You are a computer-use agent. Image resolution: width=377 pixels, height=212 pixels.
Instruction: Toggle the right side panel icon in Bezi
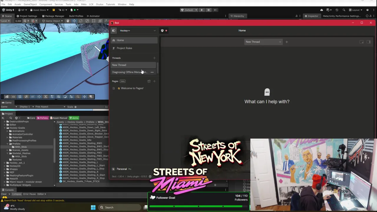(368, 42)
